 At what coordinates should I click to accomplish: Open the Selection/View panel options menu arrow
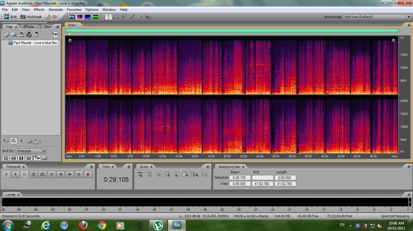pyautogui.click(x=409, y=167)
